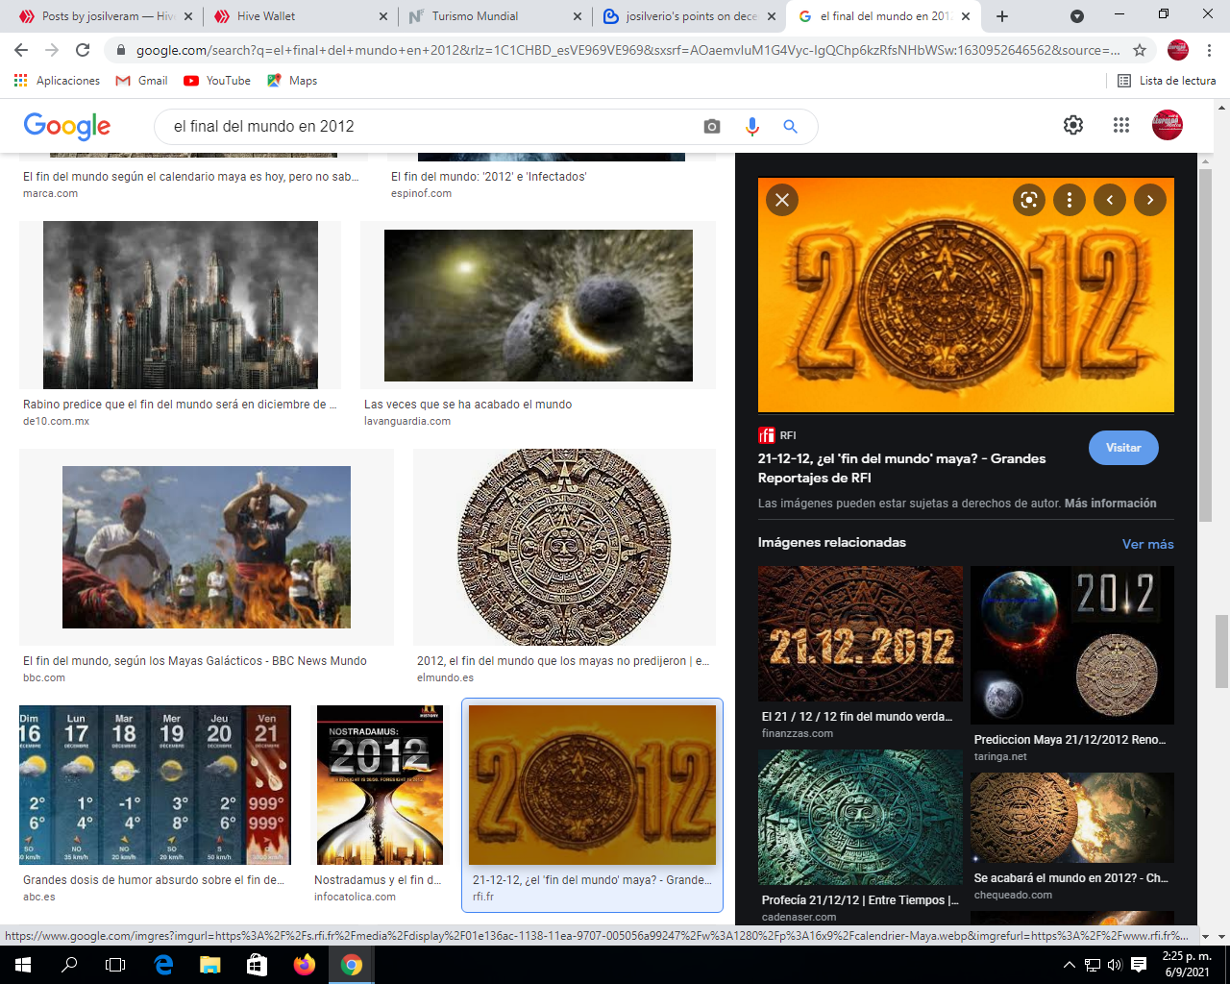Open weather forecast humor image from abc.es

tap(155, 785)
